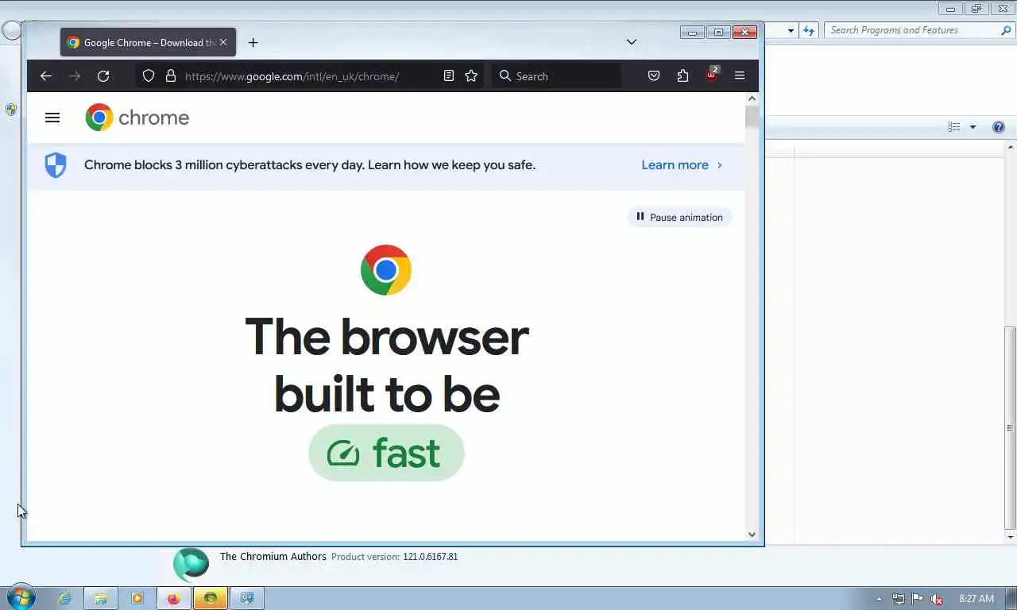1017x610 pixels.
Task: Save page to Pocket
Action: [654, 76]
